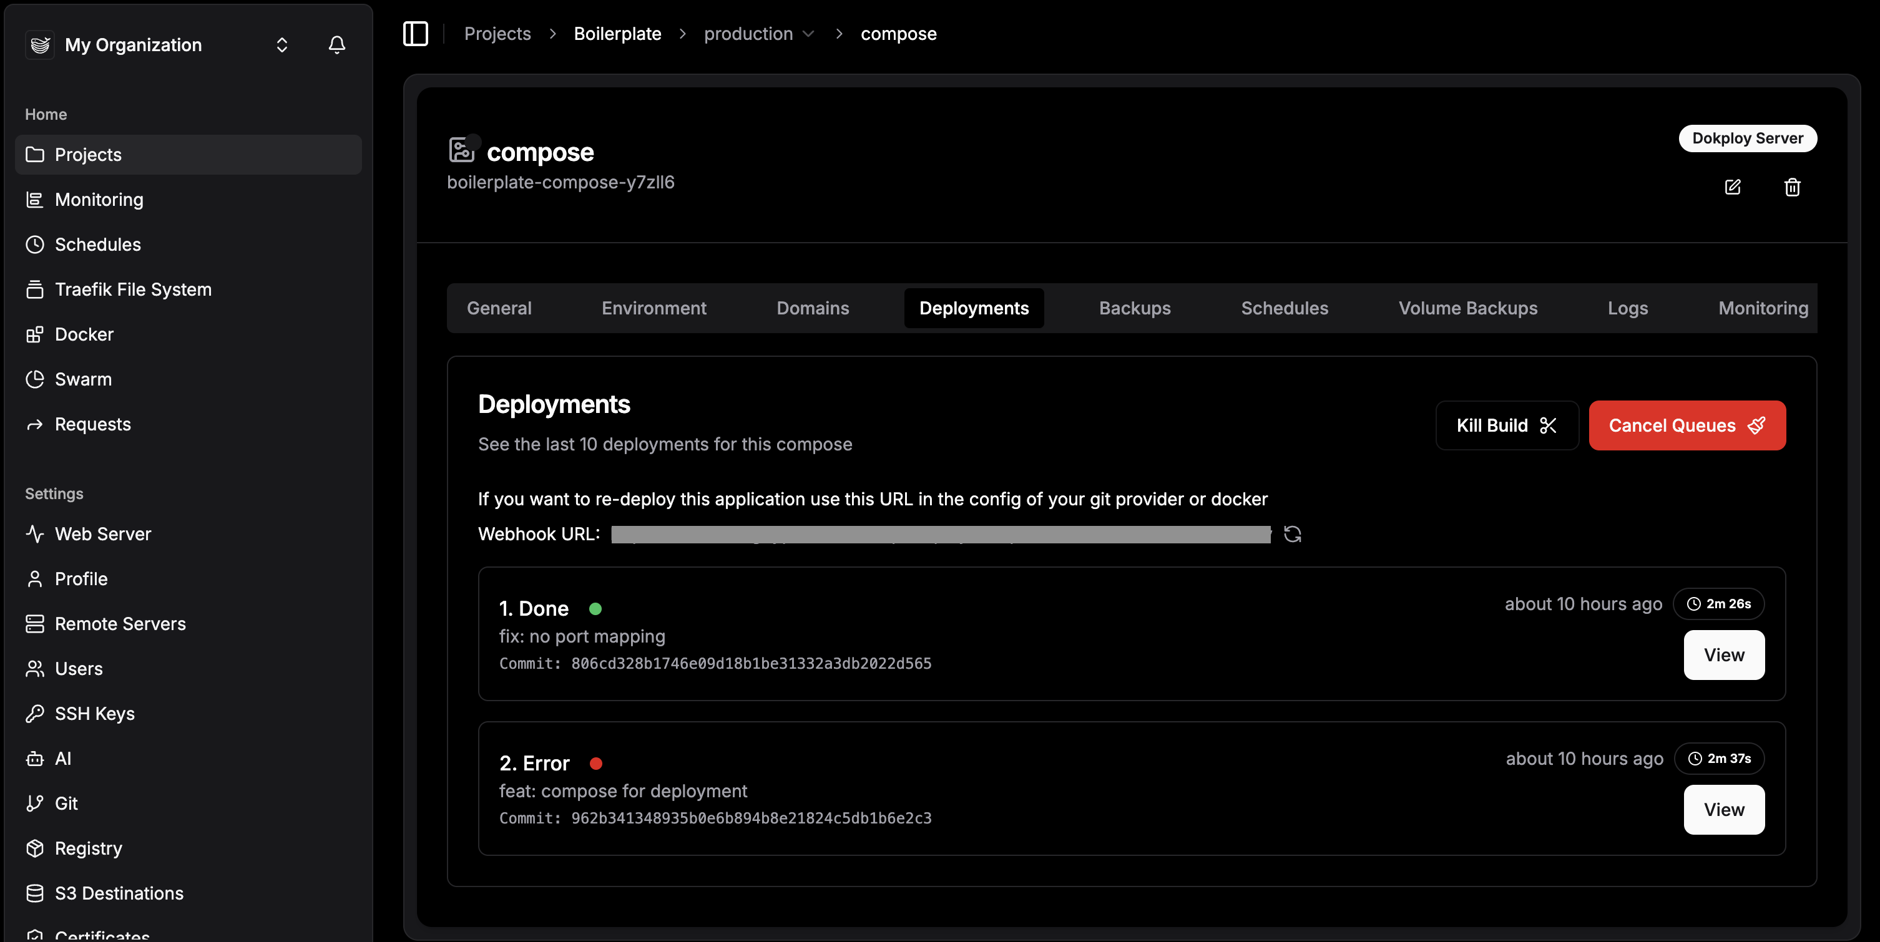Toggle the sidebar panel icon
1880x942 pixels.
(415, 34)
